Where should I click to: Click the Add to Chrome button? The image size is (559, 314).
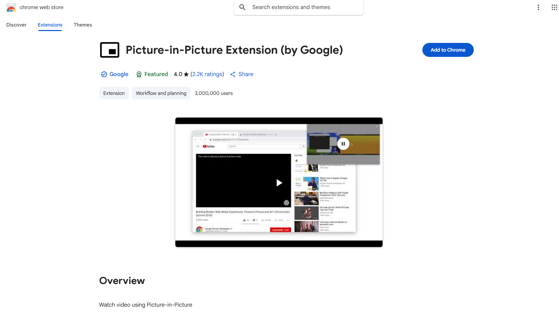coord(448,50)
